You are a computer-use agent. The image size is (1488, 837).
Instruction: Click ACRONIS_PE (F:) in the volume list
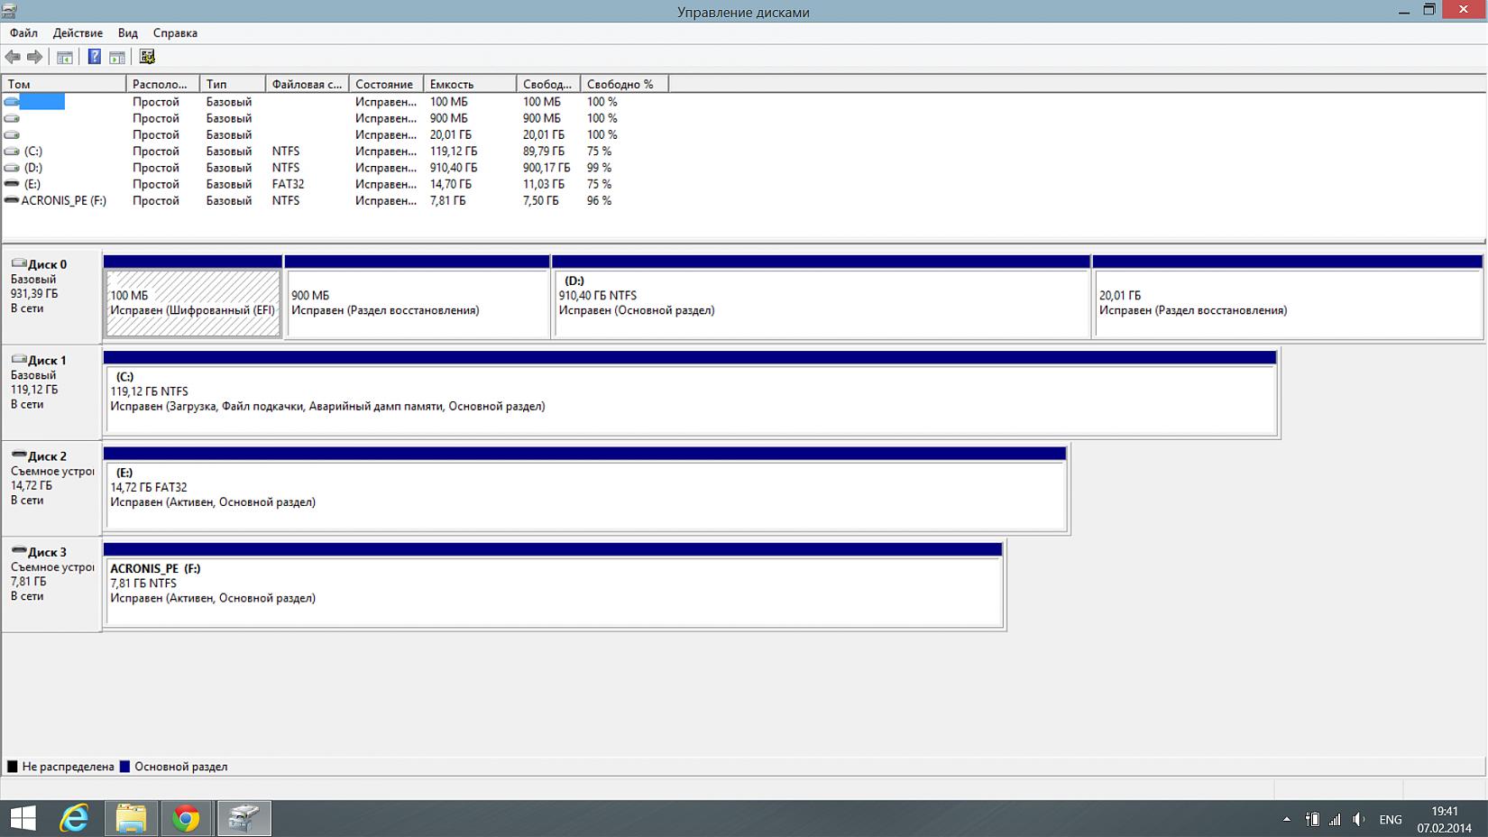pyautogui.click(x=64, y=200)
